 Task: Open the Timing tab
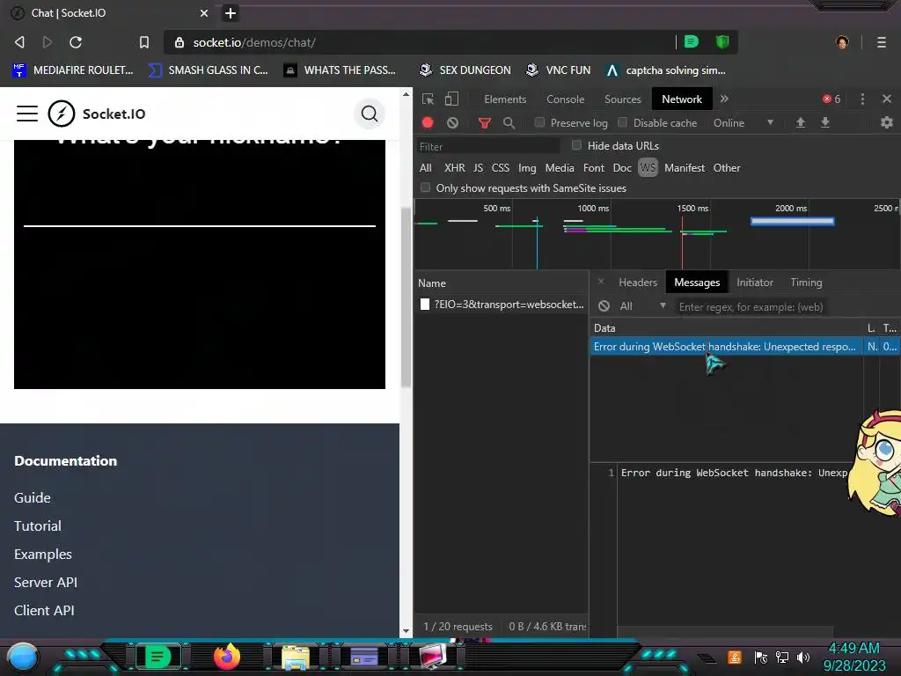tap(806, 283)
